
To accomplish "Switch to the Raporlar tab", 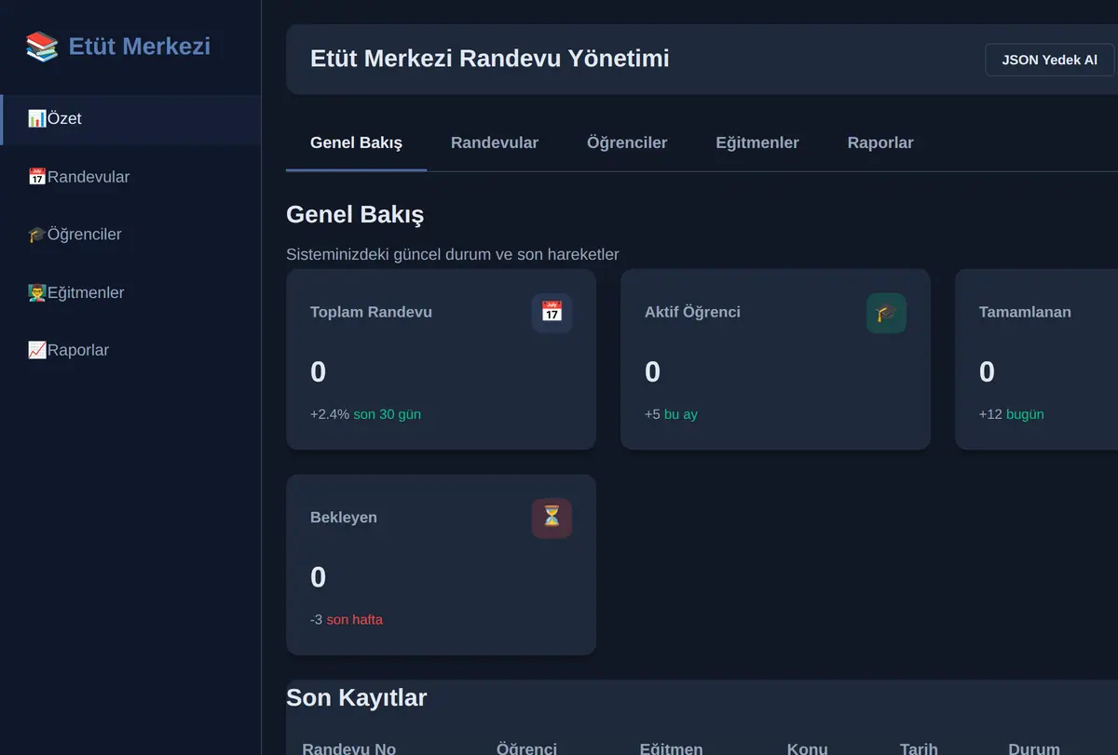I will [x=880, y=143].
